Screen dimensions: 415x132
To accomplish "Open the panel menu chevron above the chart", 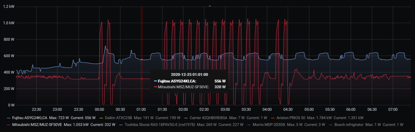I will pyautogui.click(x=210, y=6).
